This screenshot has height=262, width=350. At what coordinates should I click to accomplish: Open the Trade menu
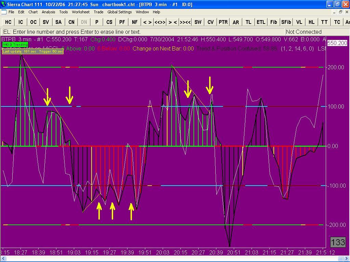coord(98,12)
